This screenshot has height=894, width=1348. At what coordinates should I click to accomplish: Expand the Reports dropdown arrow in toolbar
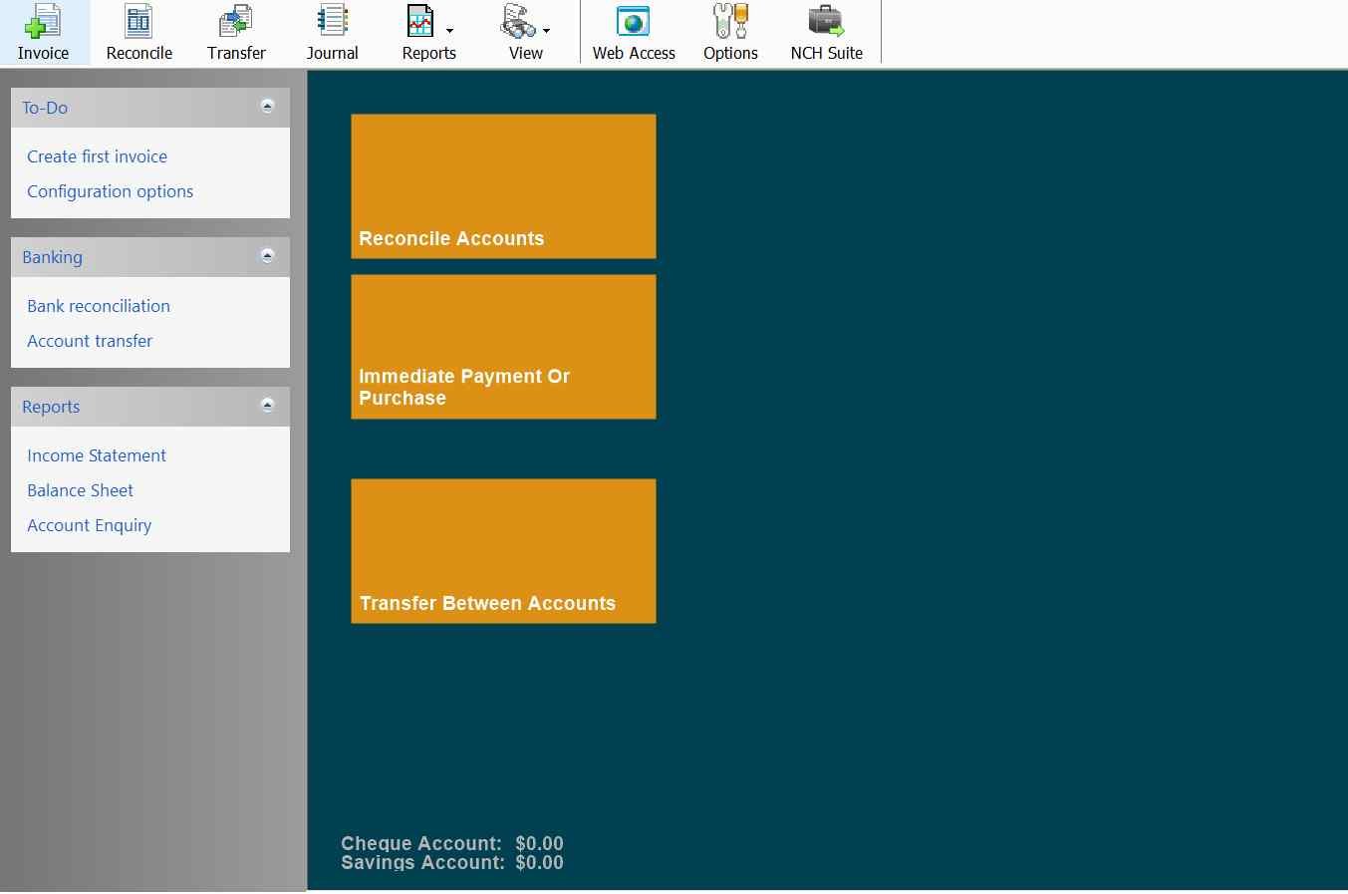(449, 31)
